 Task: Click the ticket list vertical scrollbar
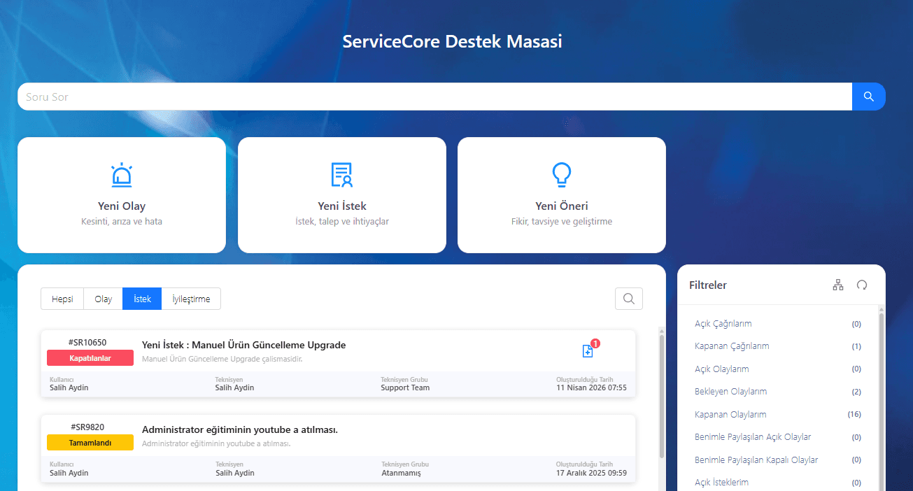coord(662,397)
